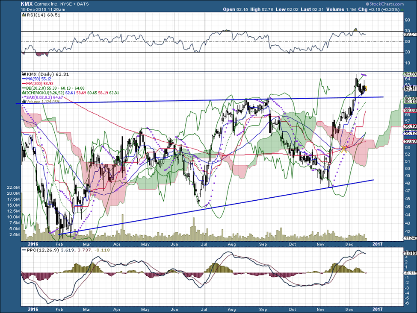The width and height of the screenshot is (417, 313).
Task: Click the 19-Dec-2016 11:26am timestamp
Action: (x=43, y=9)
